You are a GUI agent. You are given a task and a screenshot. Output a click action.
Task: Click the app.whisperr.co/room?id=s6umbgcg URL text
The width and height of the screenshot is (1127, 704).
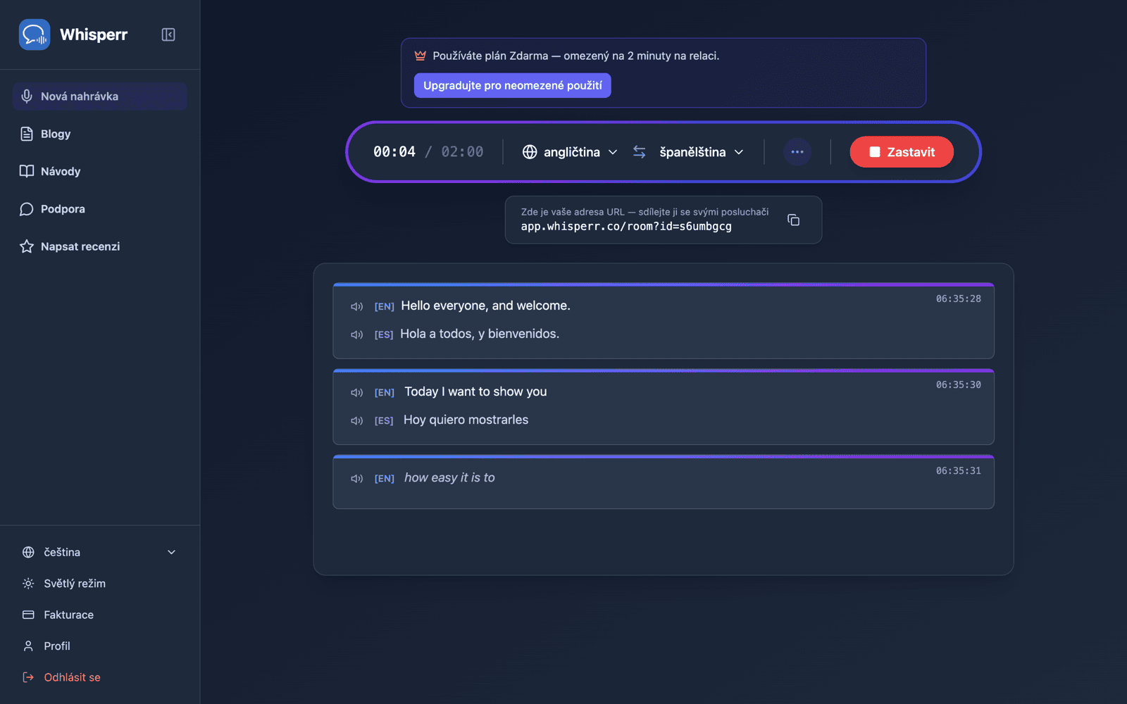pyautogui.click(x=626, y=227)
